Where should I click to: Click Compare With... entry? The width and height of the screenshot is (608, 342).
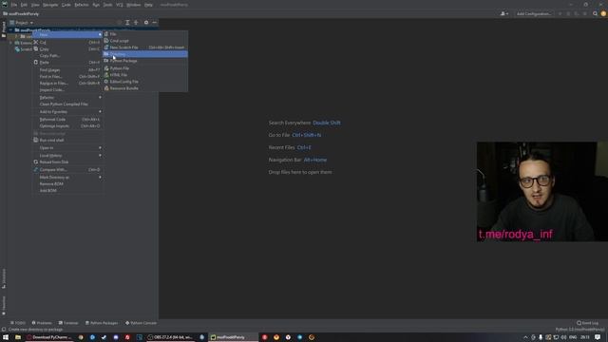pyautogui.click(x=67, y=170)
